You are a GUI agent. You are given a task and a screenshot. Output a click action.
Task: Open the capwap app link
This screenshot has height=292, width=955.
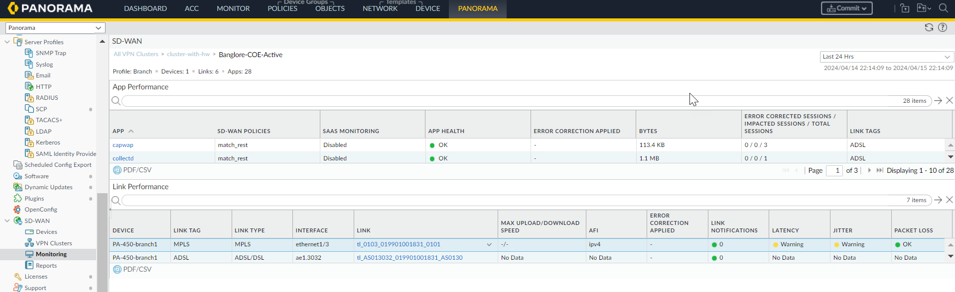click(123, 145)
